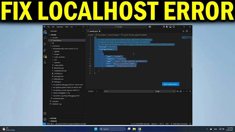This screenshot has height=132, width=235.
Task: Click VS Code logo in title bar
Action: [x=44, y=27]
